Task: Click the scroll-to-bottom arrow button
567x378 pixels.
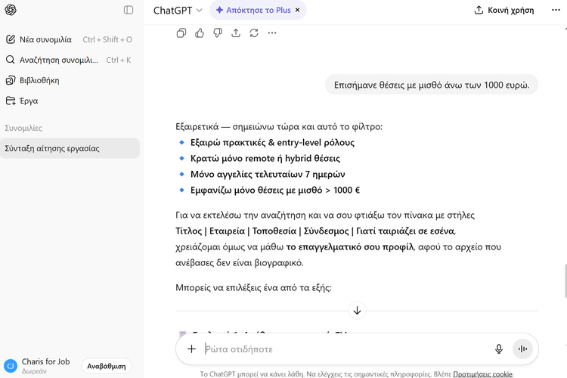Action: pyautogui.click(x=357, y=310)
